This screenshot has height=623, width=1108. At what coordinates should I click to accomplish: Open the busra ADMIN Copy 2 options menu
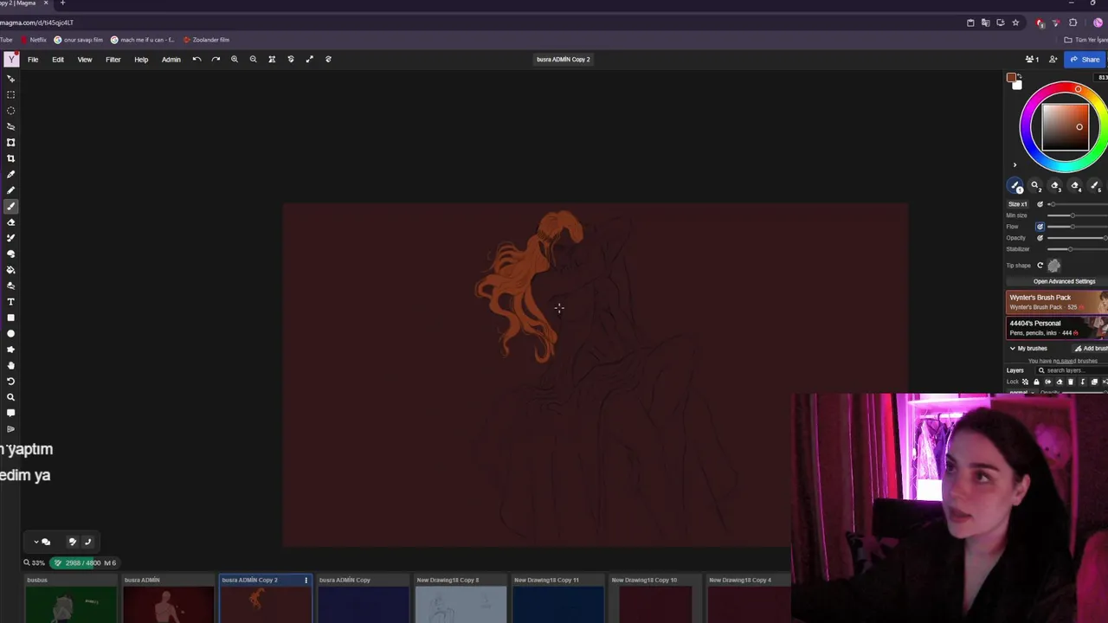pyautogui.click(x=306, y=580)
